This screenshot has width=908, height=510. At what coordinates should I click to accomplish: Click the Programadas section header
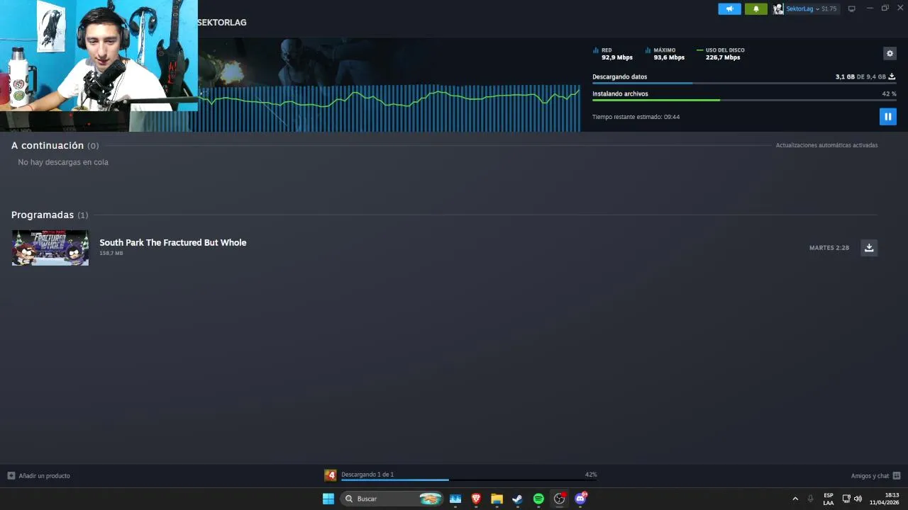click(50, 215)
